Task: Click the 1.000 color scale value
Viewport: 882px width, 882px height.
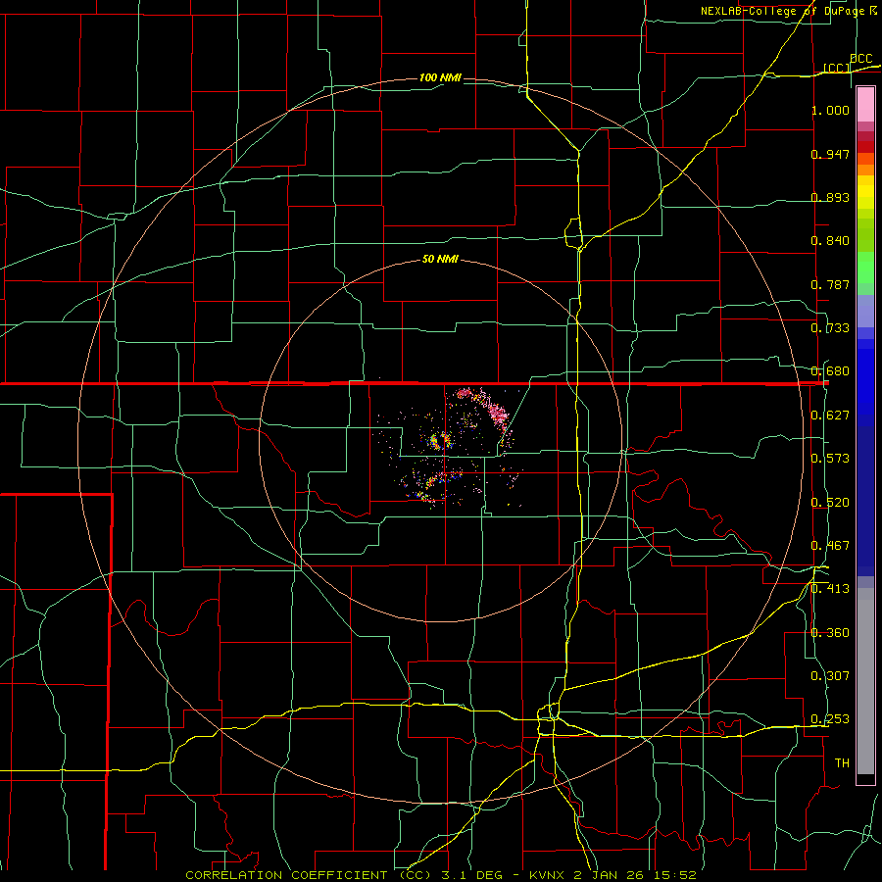Action: (x=830, y=110)
